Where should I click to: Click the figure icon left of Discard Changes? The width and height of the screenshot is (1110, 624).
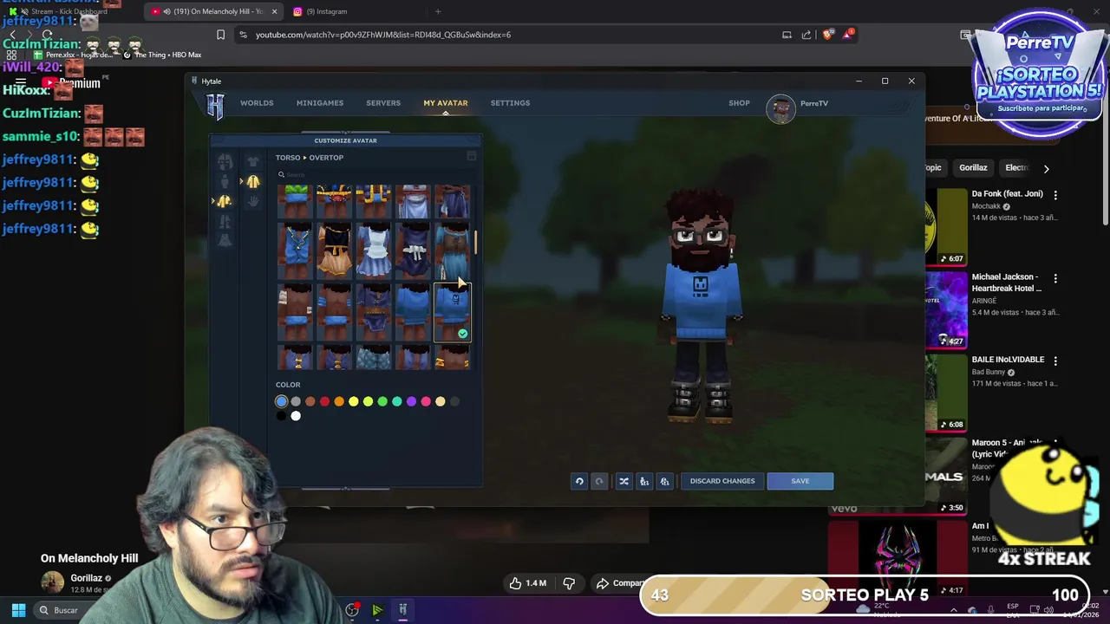coord(664,481)
